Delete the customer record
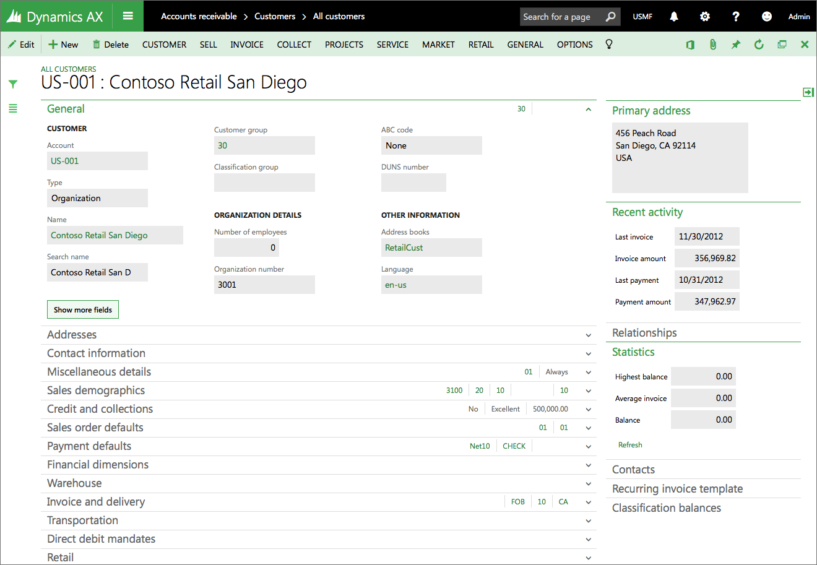Viewport: 817px width, 565px height. point(111,45)
